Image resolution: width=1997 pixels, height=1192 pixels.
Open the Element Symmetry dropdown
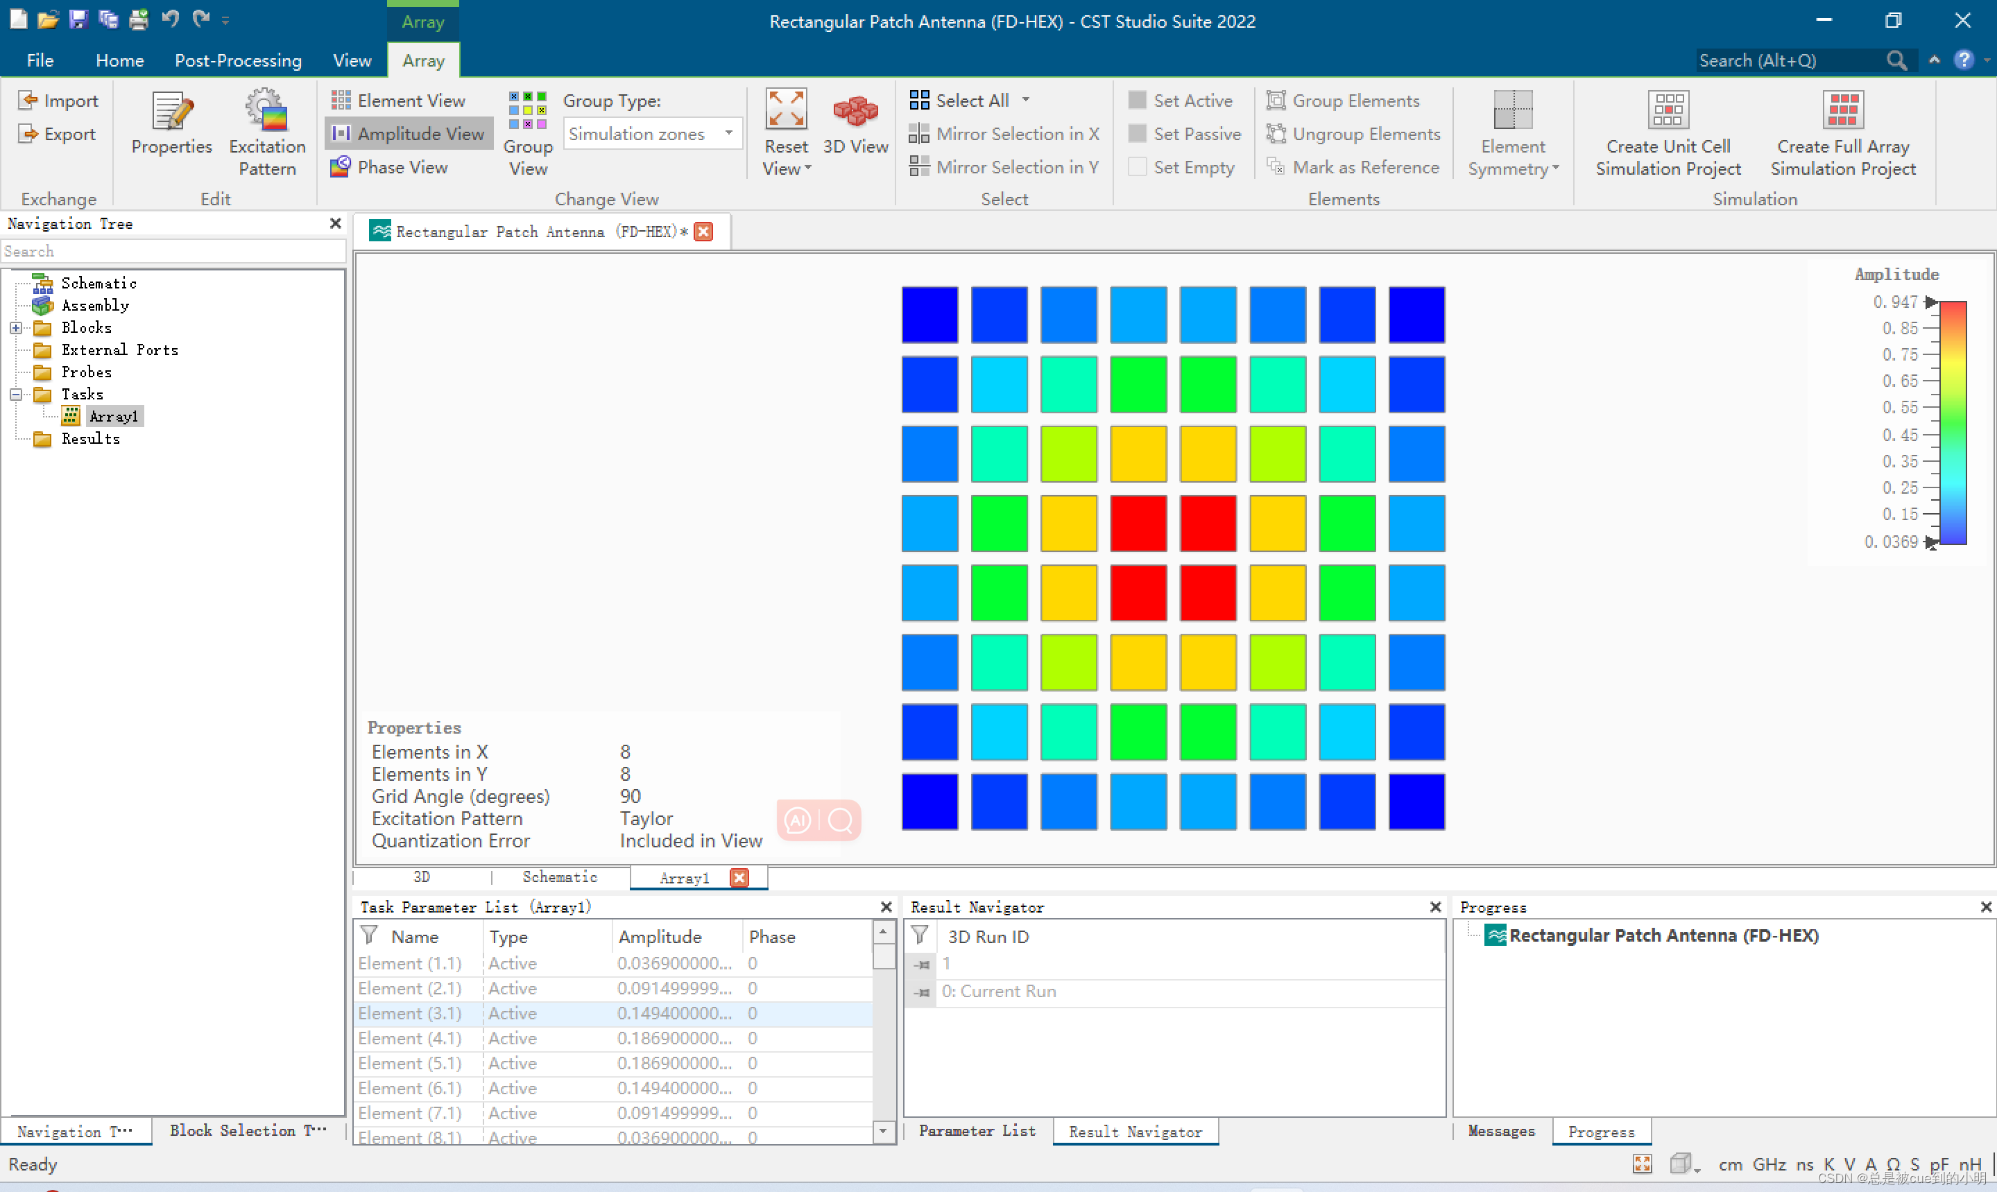(1513, 157)
